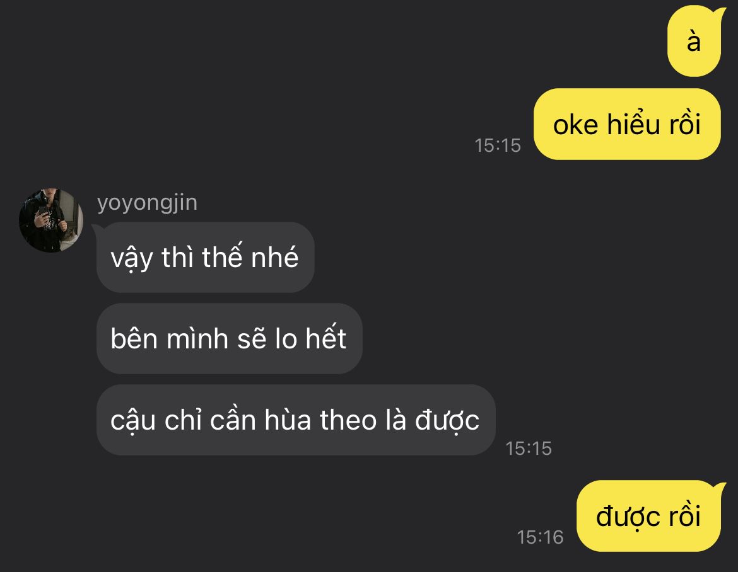Tap the word 'theo' in the longest gray message
The image size is (738, 572).
point(348,420)
